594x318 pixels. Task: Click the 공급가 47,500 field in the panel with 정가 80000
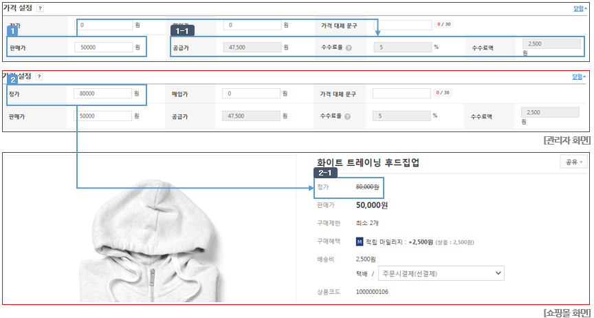click(x=252, y=116)
